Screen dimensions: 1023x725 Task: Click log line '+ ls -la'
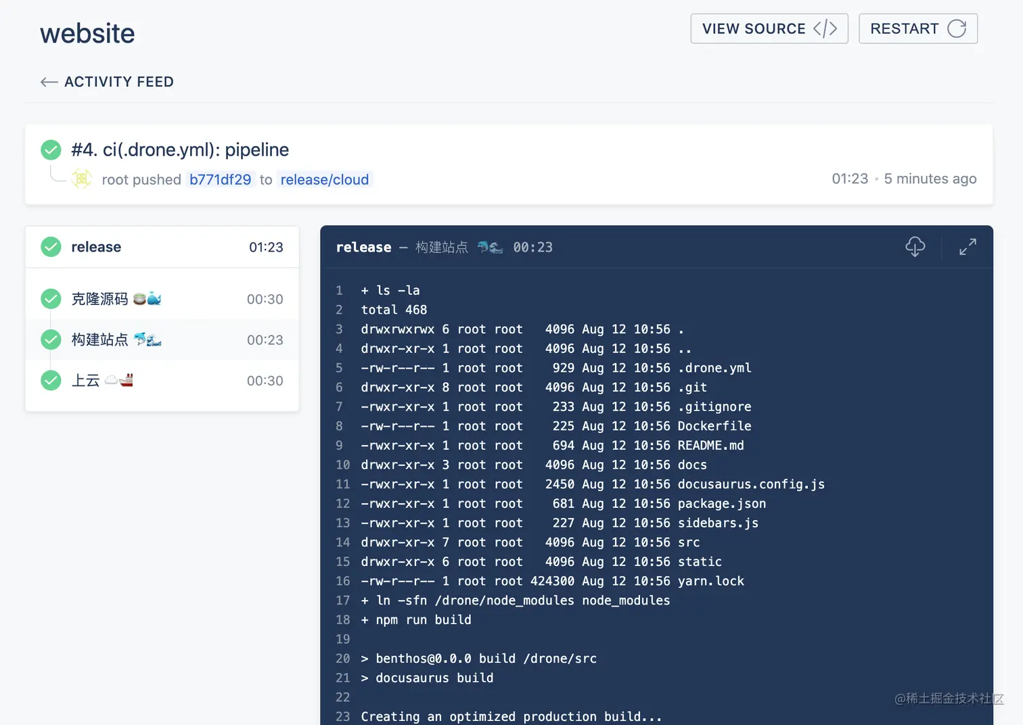pyautogui.click(x=390, y=290)
